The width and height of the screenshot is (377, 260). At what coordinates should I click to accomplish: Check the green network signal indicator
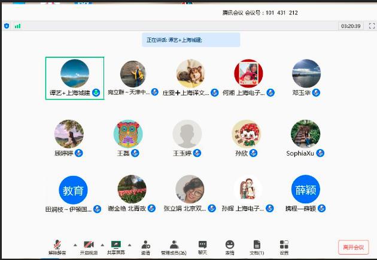[17, 26]
